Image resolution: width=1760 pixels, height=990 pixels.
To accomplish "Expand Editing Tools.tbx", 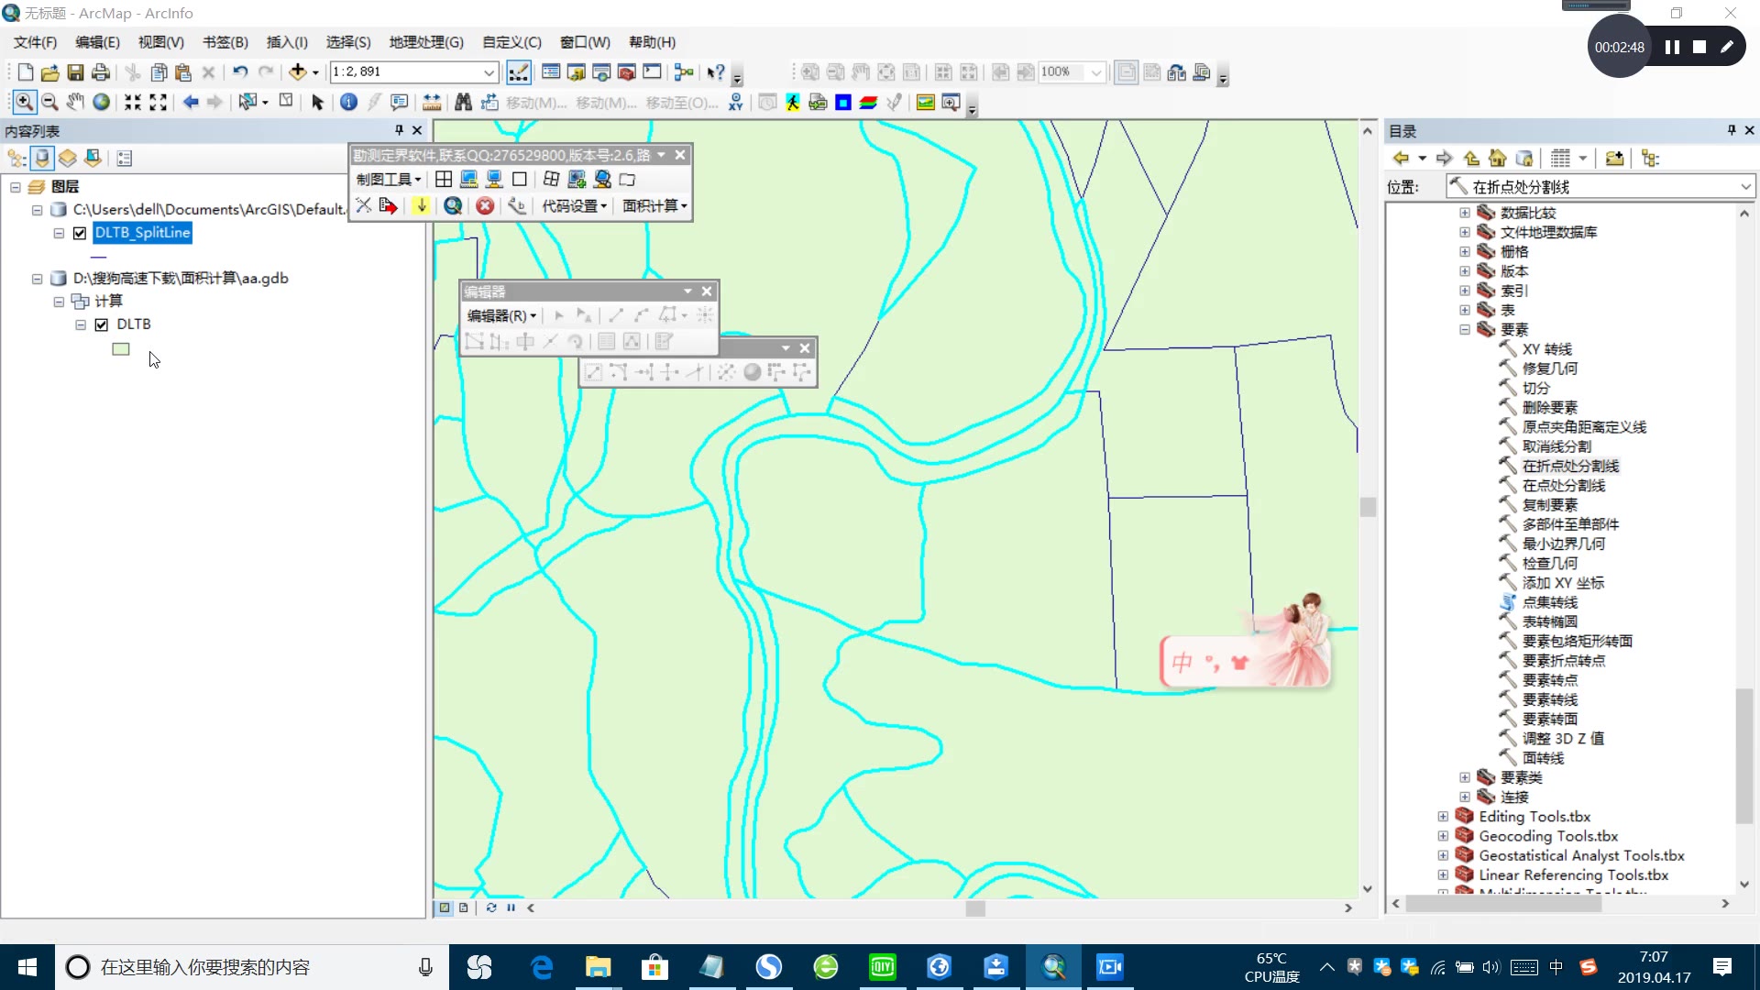I will click(x=1443, y=816).
